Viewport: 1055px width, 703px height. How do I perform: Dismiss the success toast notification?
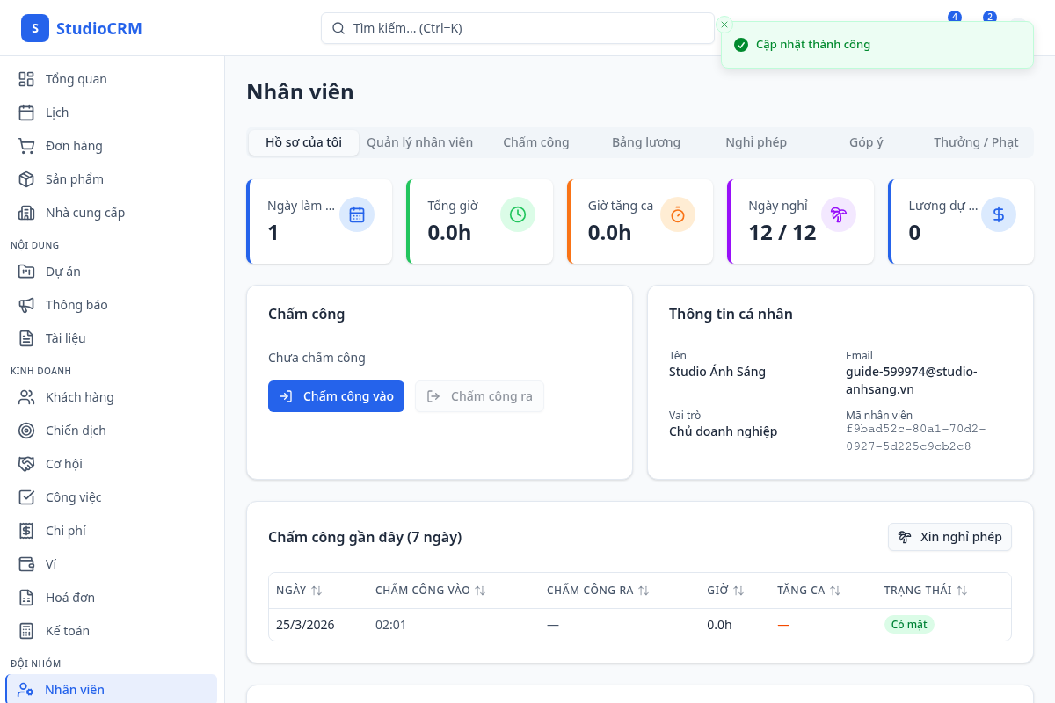click(724, 25)
